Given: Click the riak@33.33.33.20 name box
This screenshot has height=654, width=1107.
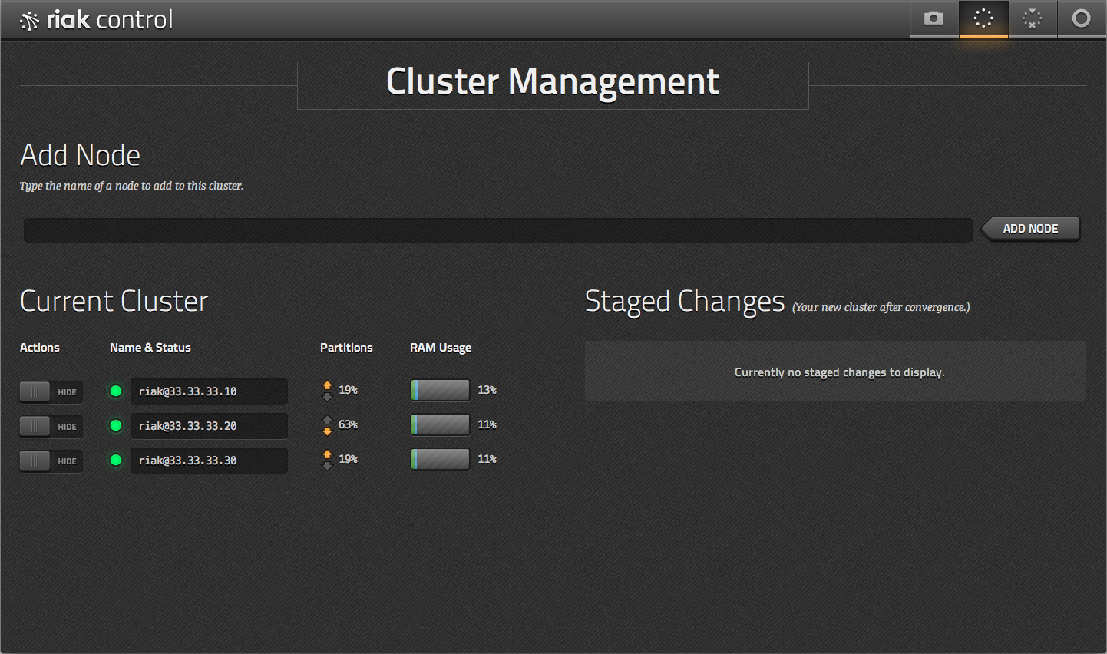Looking at the screenshot, I should 209,426.
